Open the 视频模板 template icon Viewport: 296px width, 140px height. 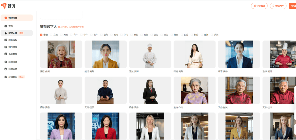[x=6, y=40]
